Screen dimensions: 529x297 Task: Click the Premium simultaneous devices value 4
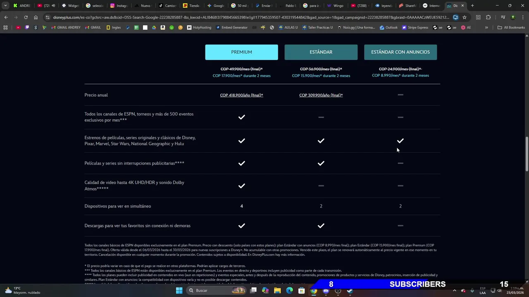[x=241, y=206]
